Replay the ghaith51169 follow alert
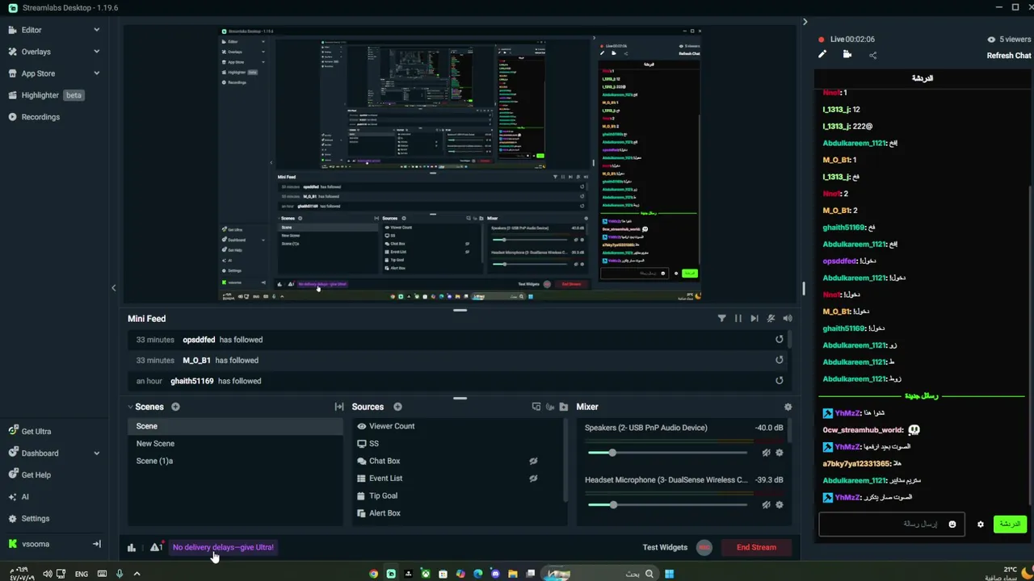 [x=779, y=381]
